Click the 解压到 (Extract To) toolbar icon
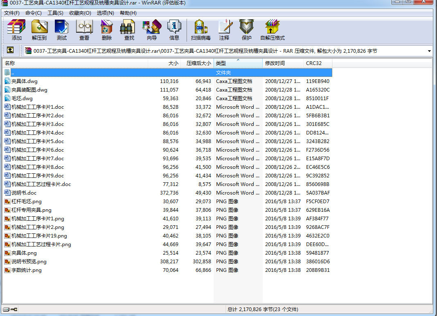The width and height of the screenshot is (437, 316). [39, 27]
